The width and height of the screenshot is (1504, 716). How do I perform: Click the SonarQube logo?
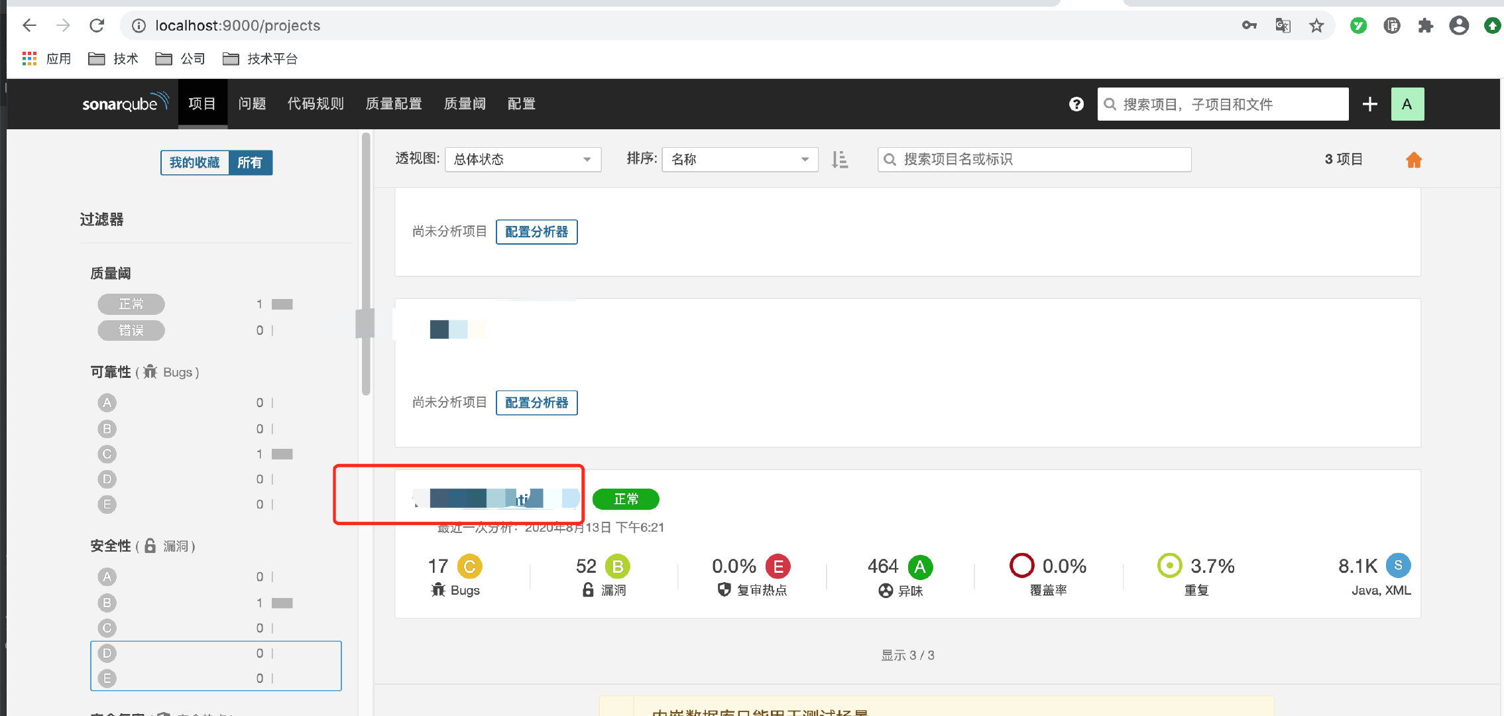point(125,103)
